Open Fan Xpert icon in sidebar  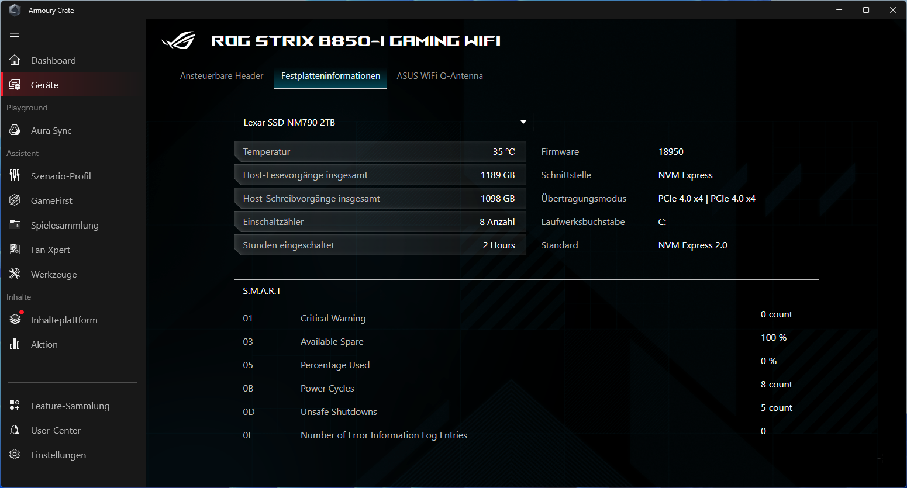point(15,250)
